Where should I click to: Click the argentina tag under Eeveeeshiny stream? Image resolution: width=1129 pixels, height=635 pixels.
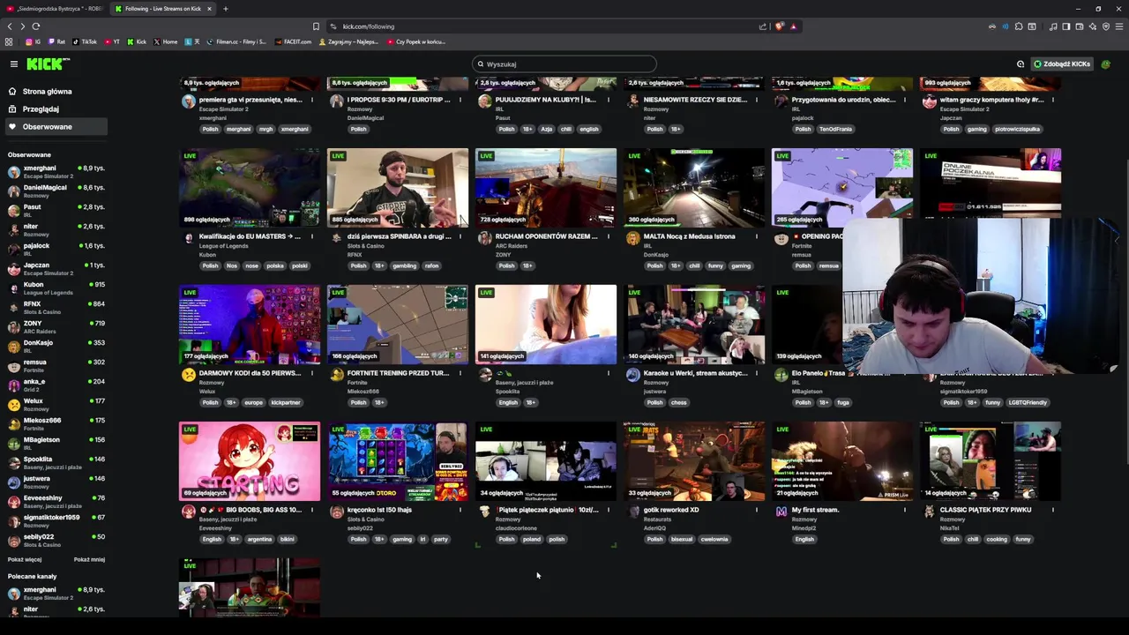click(x=259, y=539)
